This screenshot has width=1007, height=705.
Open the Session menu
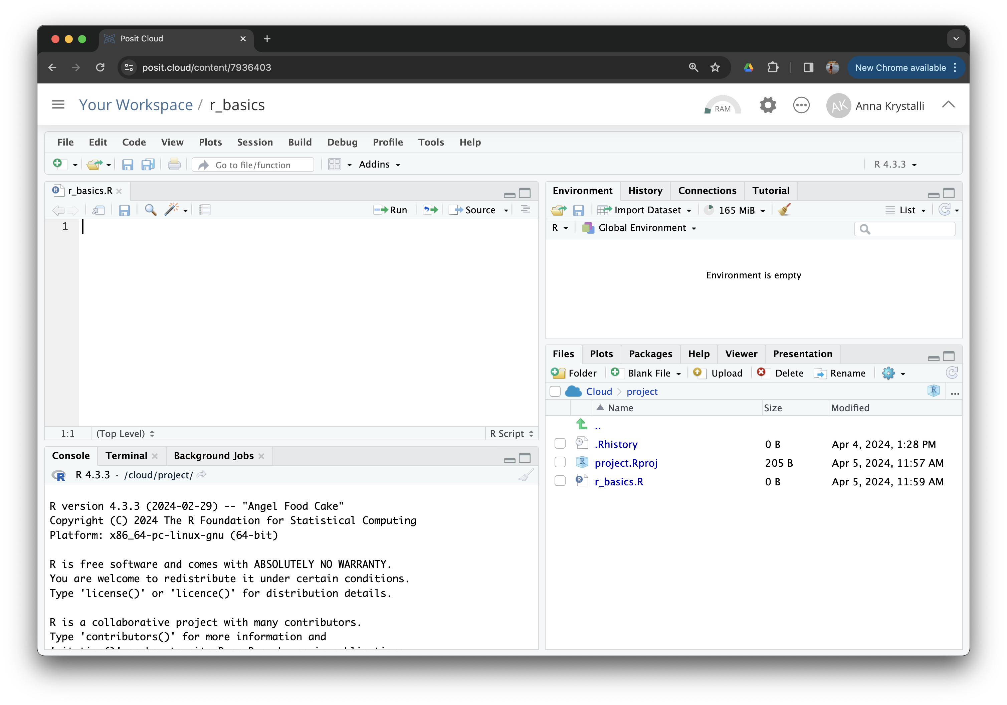tap(255, 142)
